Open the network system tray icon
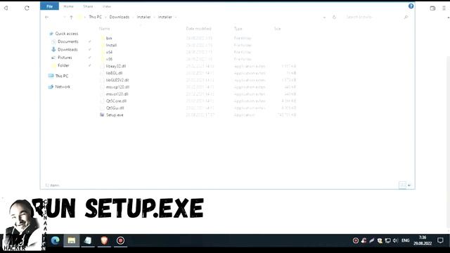Screen dimensions: 450x253 (387, 240)
